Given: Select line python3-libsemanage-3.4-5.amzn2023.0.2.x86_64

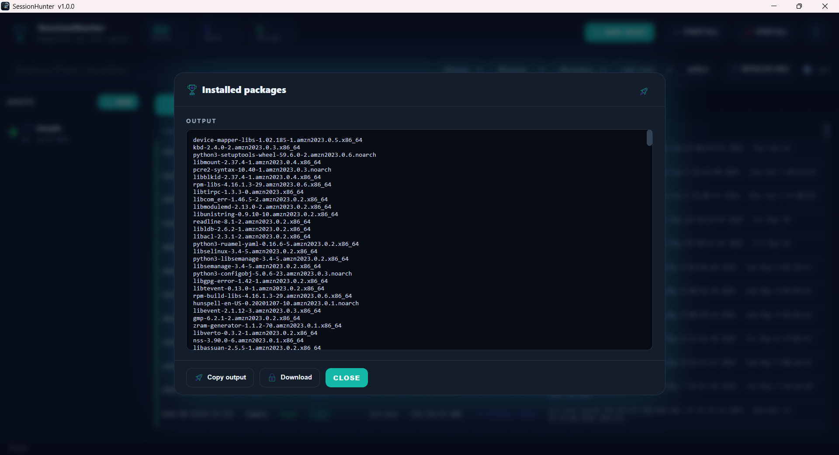Looking at the screenshot, I should [x=271, y=259].
